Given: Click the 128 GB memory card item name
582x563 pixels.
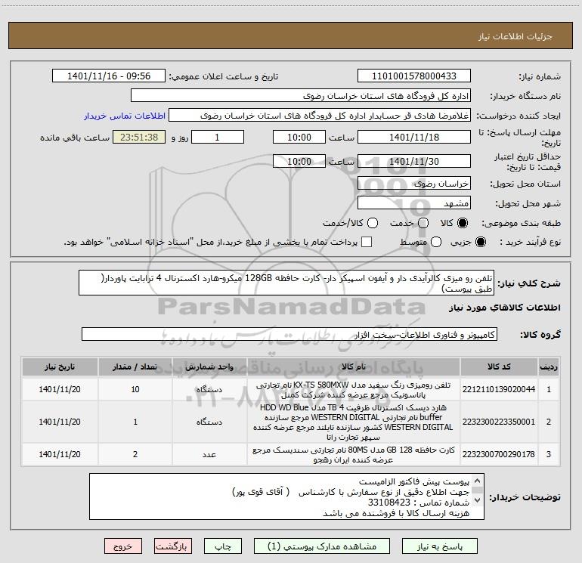Looking at the screenshot, I should 354,455.
